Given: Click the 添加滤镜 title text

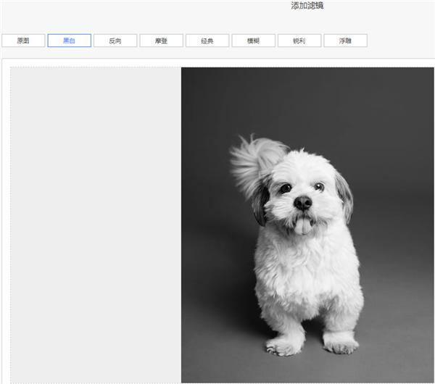Looking at the screenshot, I should (x=307, y=6).
